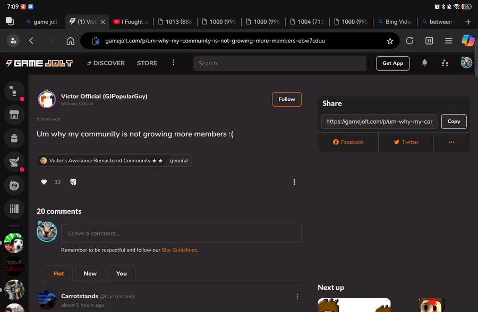Open the Victor Official (GJPopularGuy) profile link
The image size is (478, 312).
click(104, 96)
